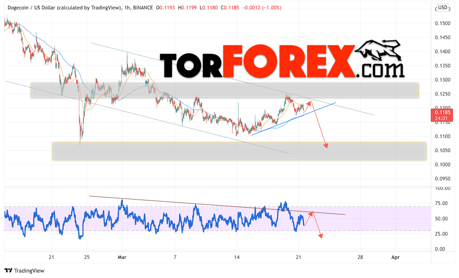Image resolution: width=459 pixels, height=278 pixels.
Task: Click the 0.00 RSI scale label
Action: 440,249
